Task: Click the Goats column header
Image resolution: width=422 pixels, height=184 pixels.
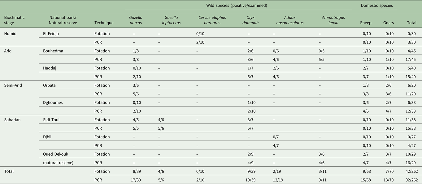Action: (x=389, y=23)
